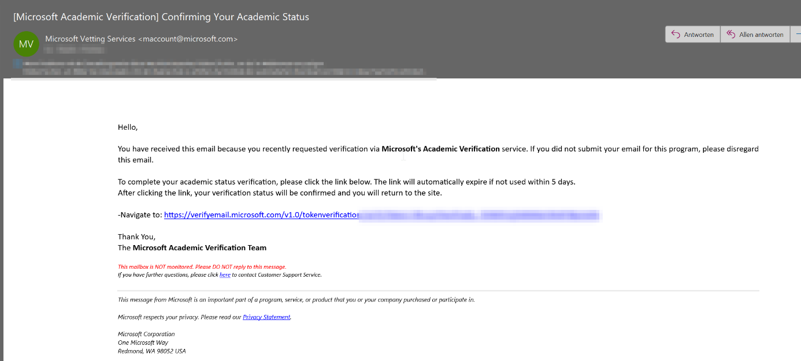Click the 'After clicking the link' sentence
Image resolution: width=801 pixels, height=361 pixels.
click(280, 193)
